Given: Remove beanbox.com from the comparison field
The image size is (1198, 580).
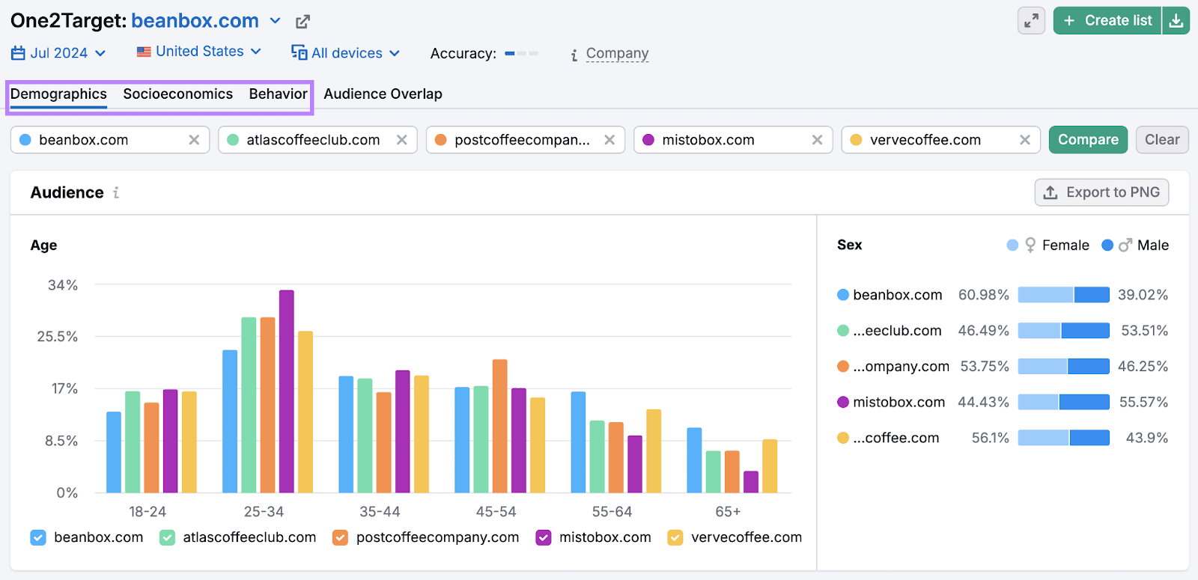Looking at the screenshot, I should pos(194,140).
